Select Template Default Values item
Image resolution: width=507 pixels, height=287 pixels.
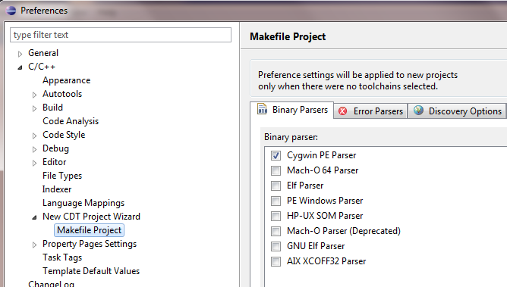point(91,271)
